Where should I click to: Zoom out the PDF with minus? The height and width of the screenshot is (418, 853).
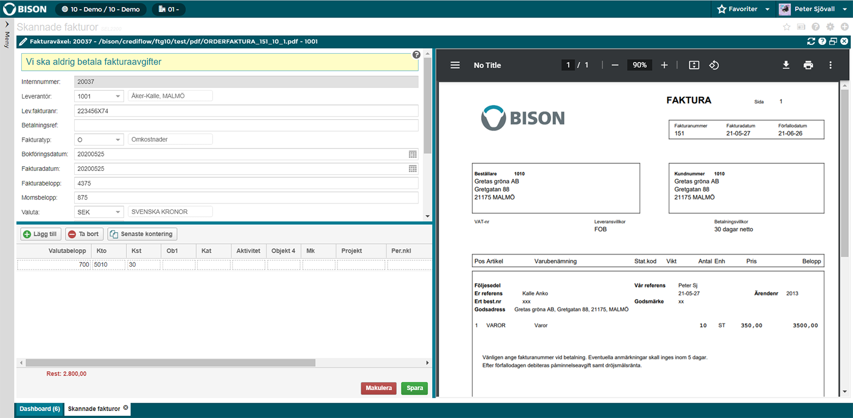pyautogui.click(x=615, y=65)
